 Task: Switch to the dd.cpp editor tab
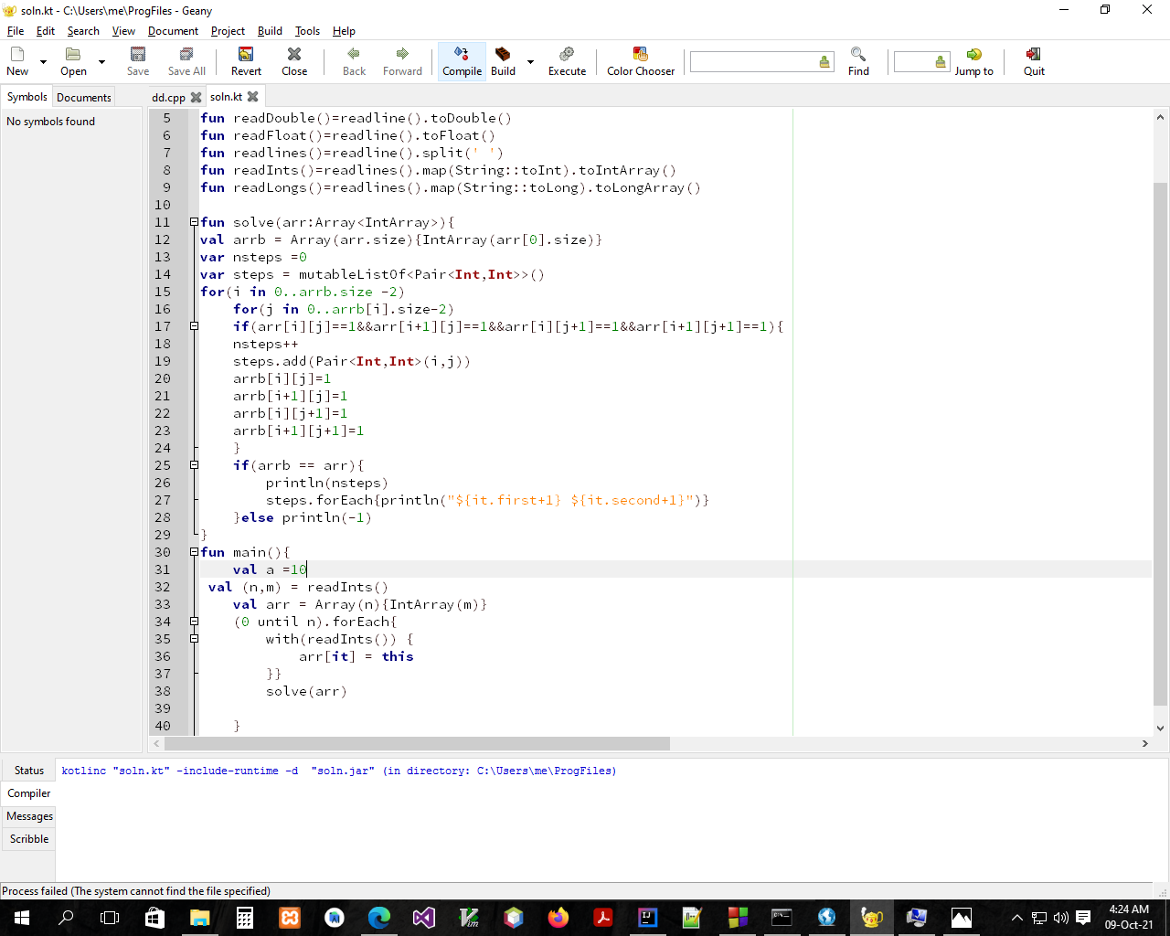(168, 98)
